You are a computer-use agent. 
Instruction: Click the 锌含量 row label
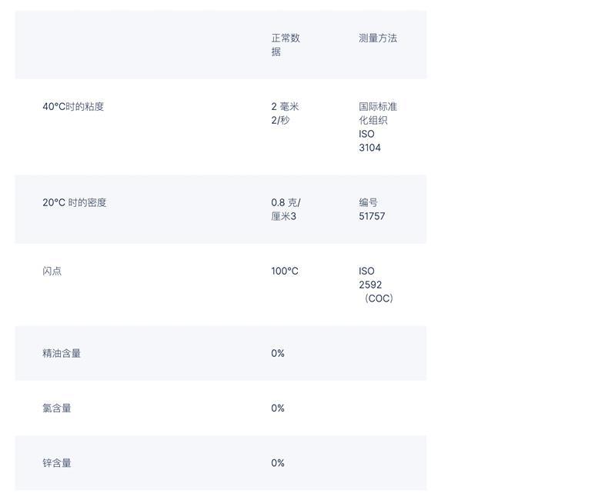(x=57, y=462)
